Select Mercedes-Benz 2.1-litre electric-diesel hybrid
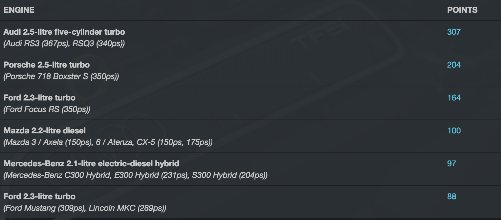 click(x=91, y=163)
